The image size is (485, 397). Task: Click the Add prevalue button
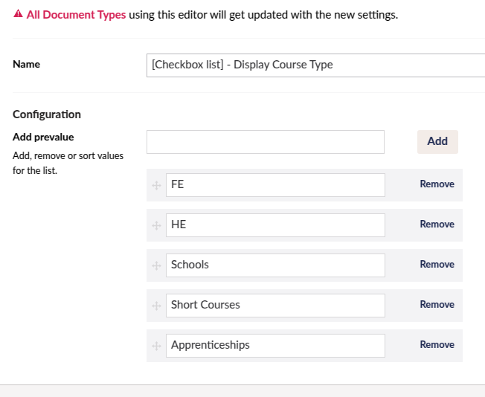point(437,141)
